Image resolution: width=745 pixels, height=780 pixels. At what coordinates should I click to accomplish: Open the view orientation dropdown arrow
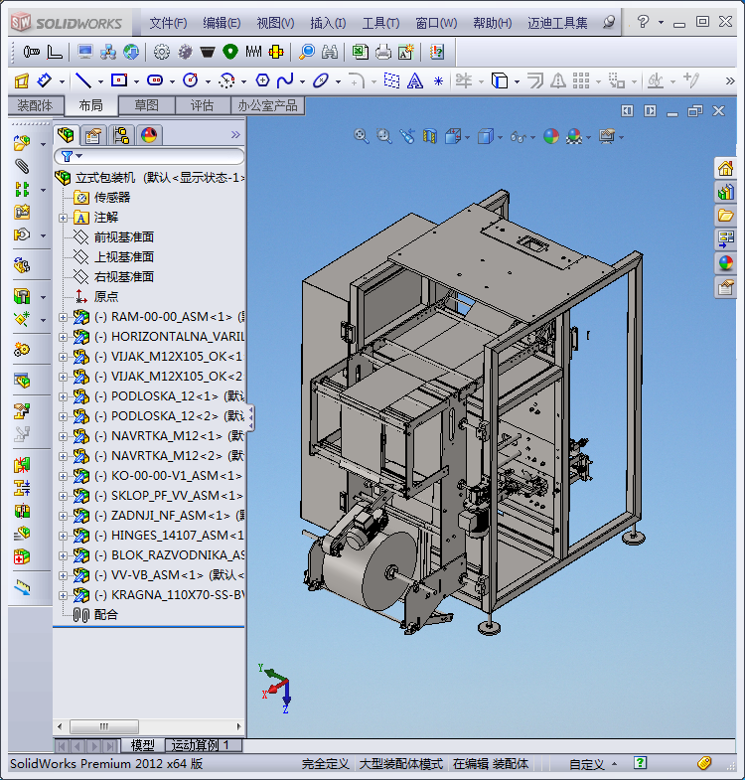468,137
